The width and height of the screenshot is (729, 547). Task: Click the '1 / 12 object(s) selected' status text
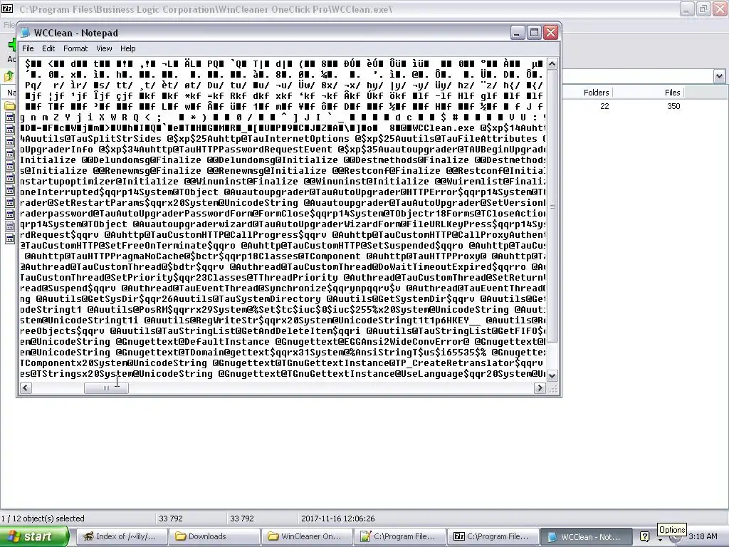pos(43,519)
